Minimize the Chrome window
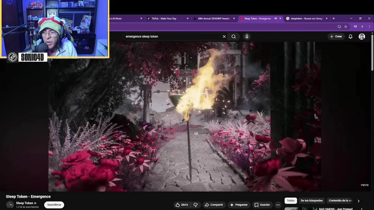 351,18
